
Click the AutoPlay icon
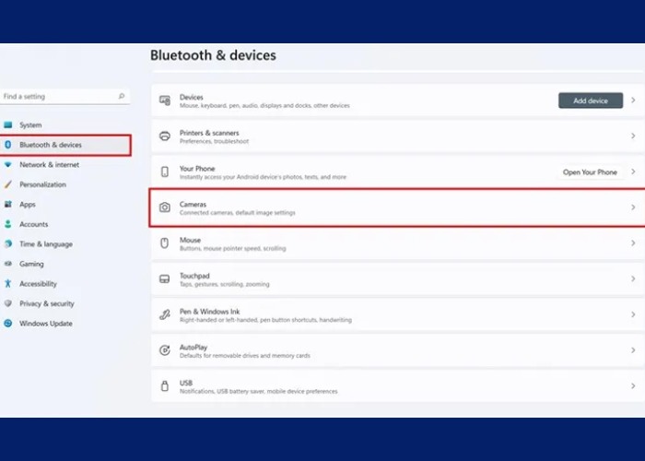click(x=164, y=350)
